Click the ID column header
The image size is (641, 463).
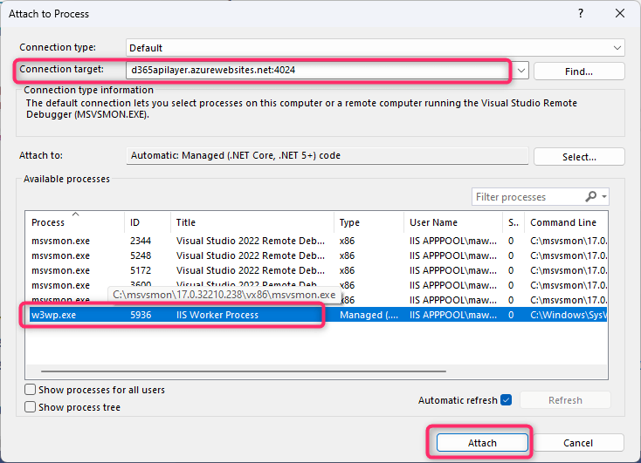tap(135, 222)
